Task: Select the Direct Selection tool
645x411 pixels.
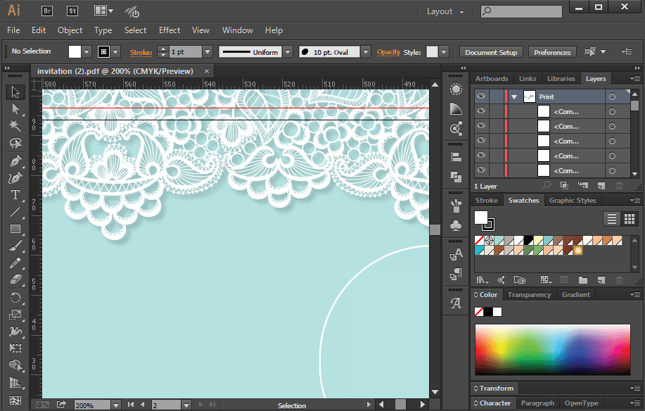Action: (x=15, y=109)
